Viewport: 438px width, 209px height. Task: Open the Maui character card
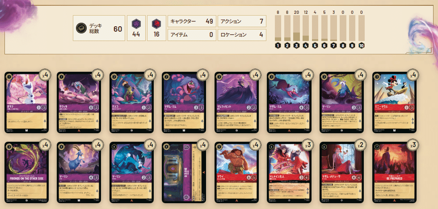[x=236, y=172]
